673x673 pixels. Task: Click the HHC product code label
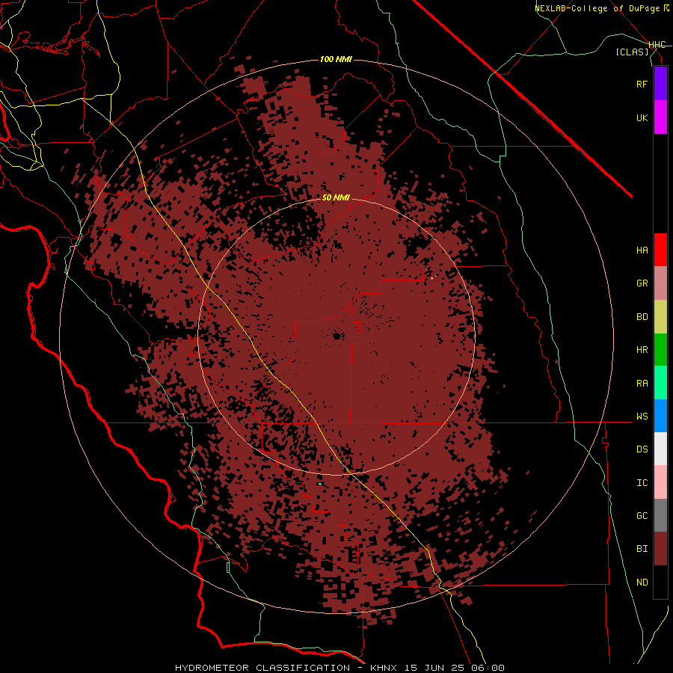[657, 45]
